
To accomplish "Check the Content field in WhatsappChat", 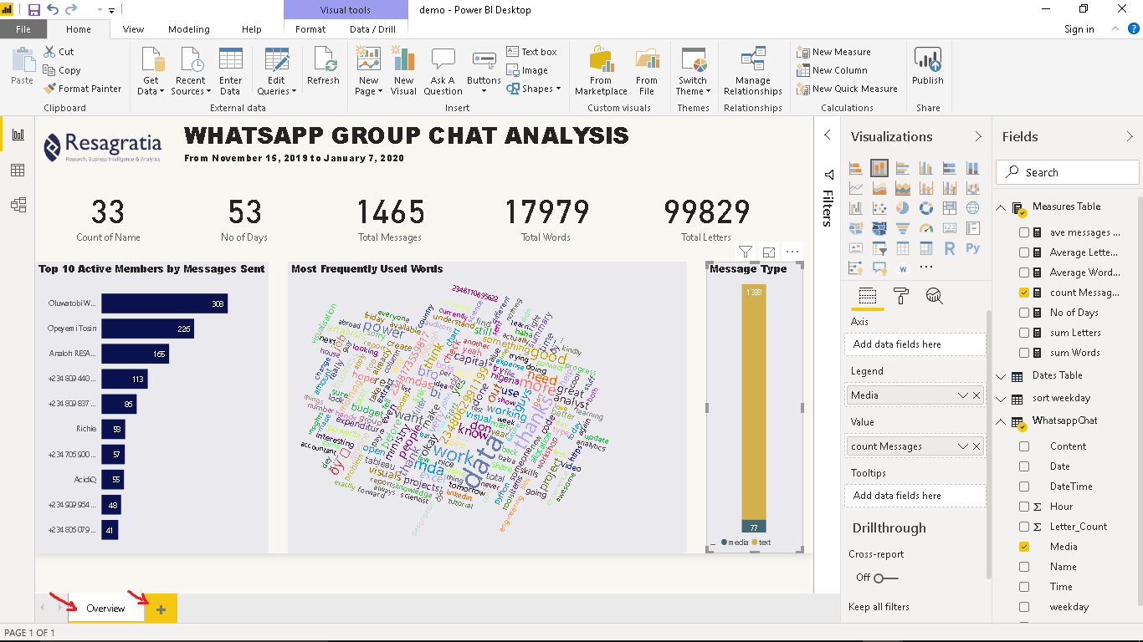I will tap(1024, 446).
